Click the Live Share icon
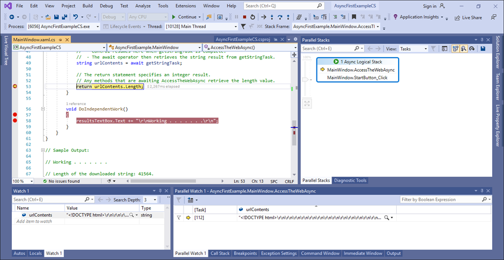 pos(457,17)
